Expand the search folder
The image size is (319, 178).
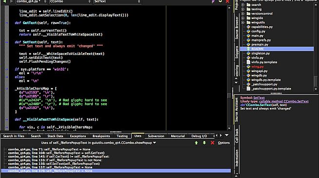click(243, 5)
